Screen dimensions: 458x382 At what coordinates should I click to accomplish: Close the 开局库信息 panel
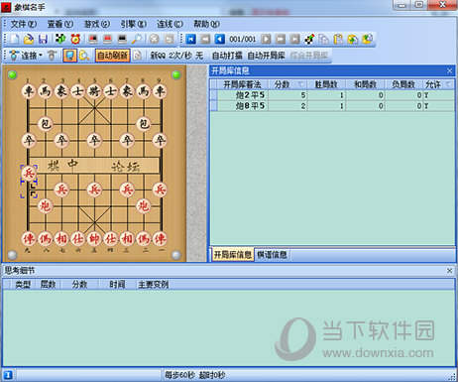pos(449,70)
